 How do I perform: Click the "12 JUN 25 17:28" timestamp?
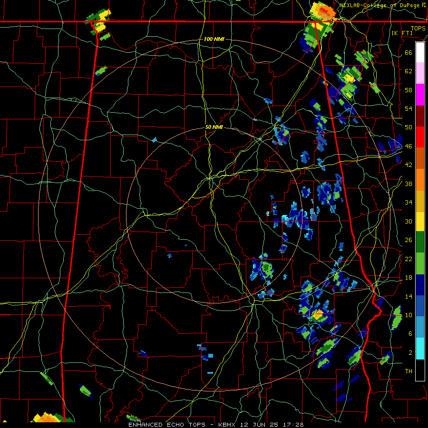coord(272,425)
